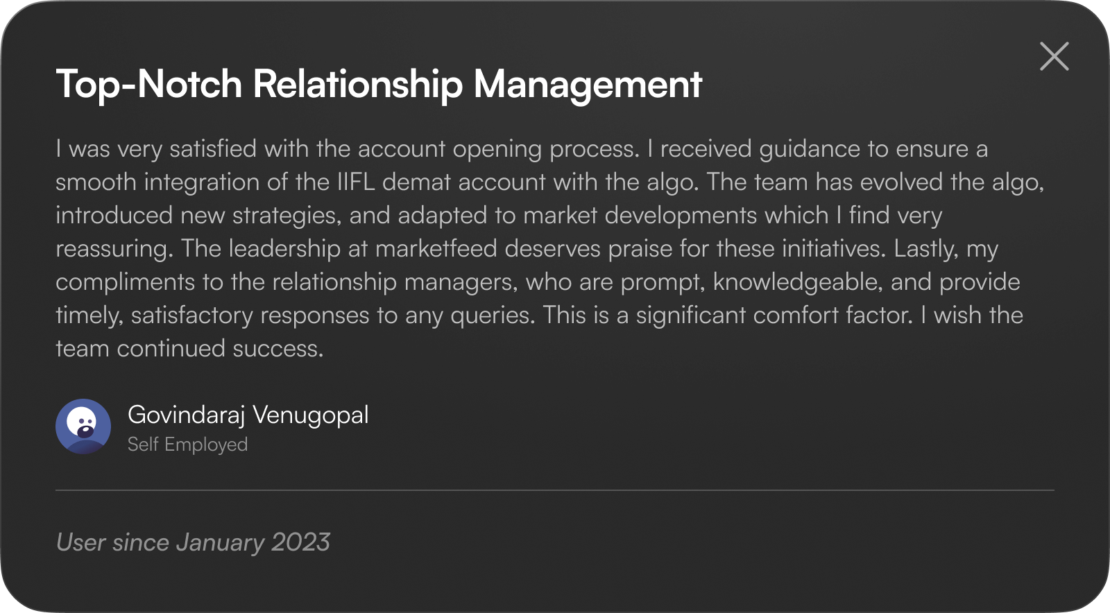Click the word "Venugopal" in the reviewer name
Screen dimensions: 1110x613
(310, 415)
